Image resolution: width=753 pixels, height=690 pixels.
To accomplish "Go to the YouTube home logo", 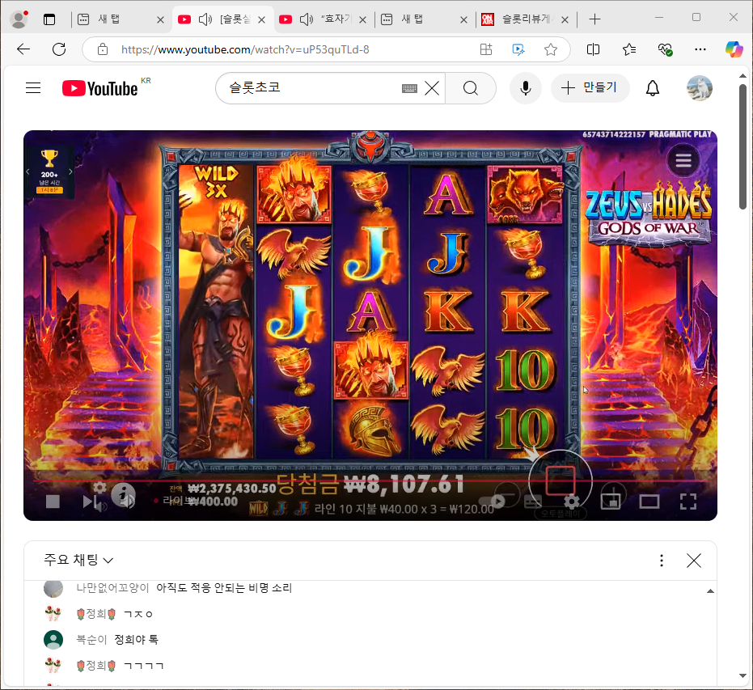I will tap(100, 88).
